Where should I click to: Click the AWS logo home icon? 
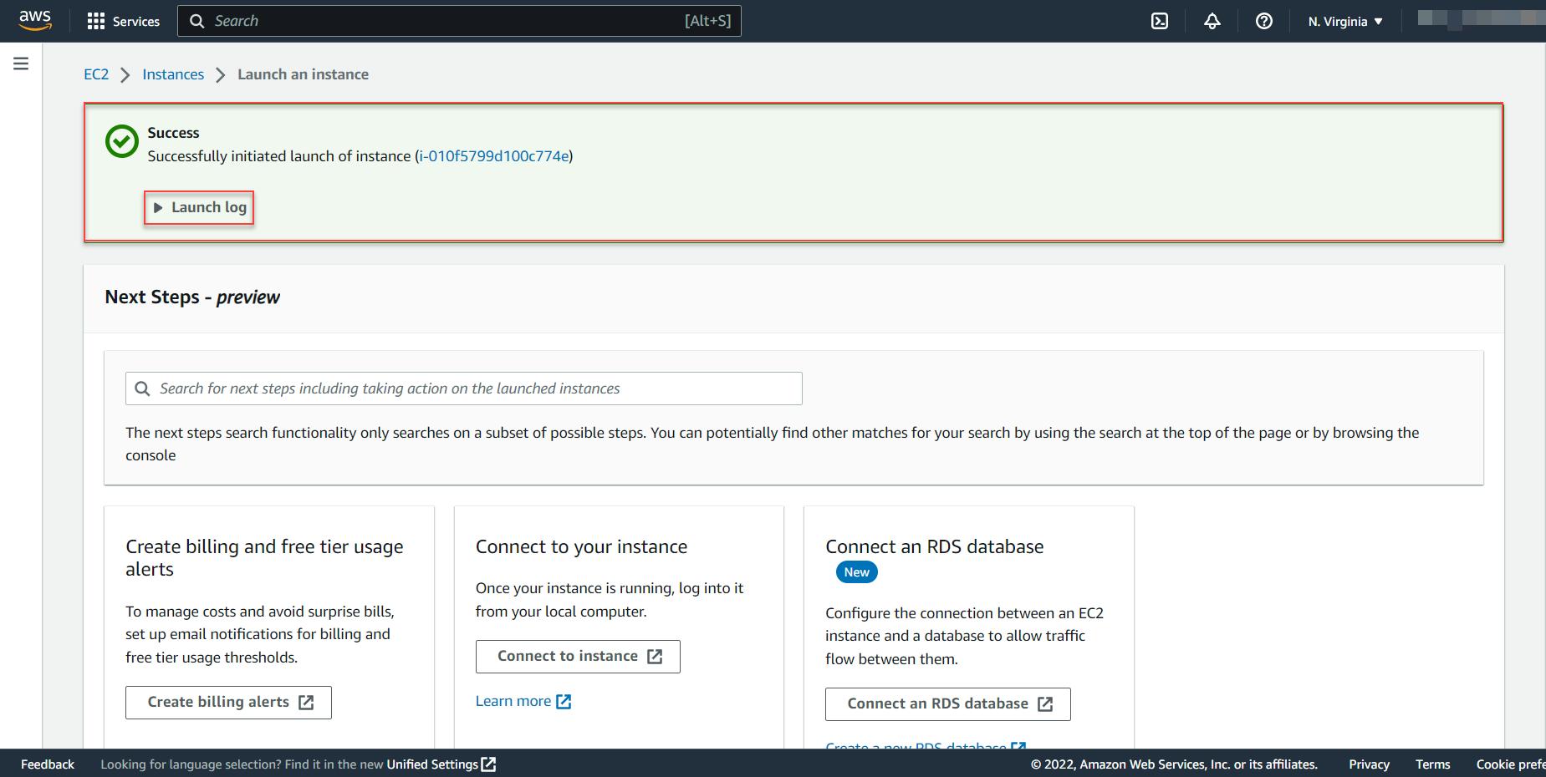click(x=35, y=21)
